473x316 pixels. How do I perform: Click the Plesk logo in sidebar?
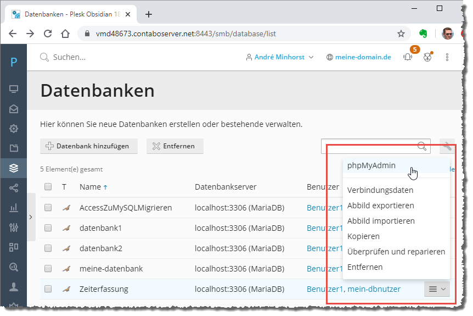[x=14, y=62]
